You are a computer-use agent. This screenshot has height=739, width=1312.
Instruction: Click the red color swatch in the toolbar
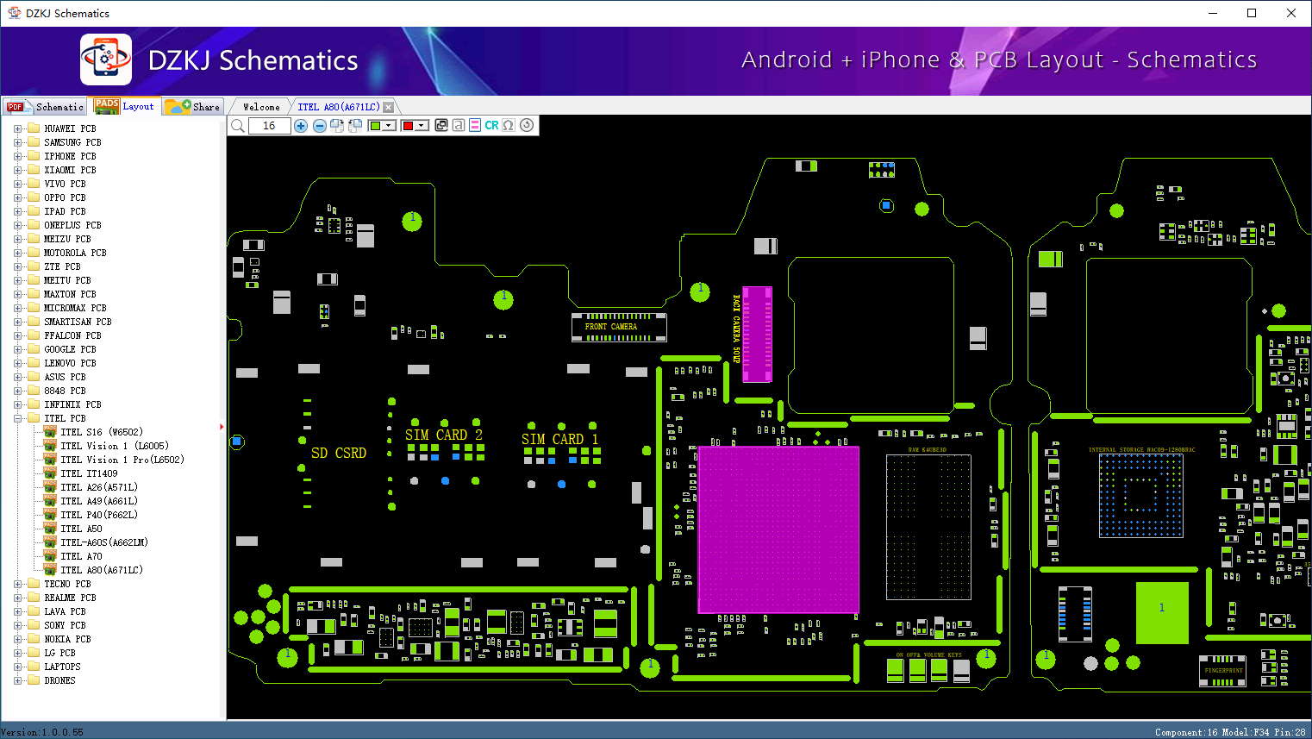tap(408, 126)
